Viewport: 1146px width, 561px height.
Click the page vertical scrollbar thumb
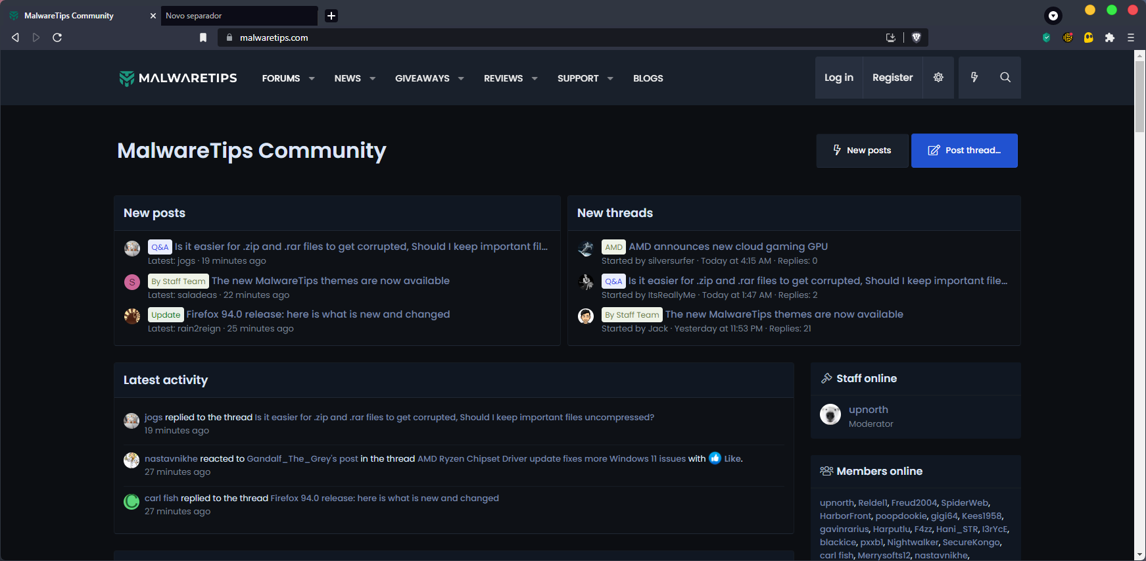[x=1140, y=97]
